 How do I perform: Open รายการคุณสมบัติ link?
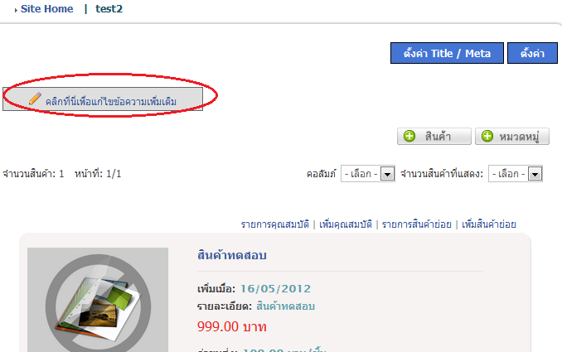tap(275, 224)
